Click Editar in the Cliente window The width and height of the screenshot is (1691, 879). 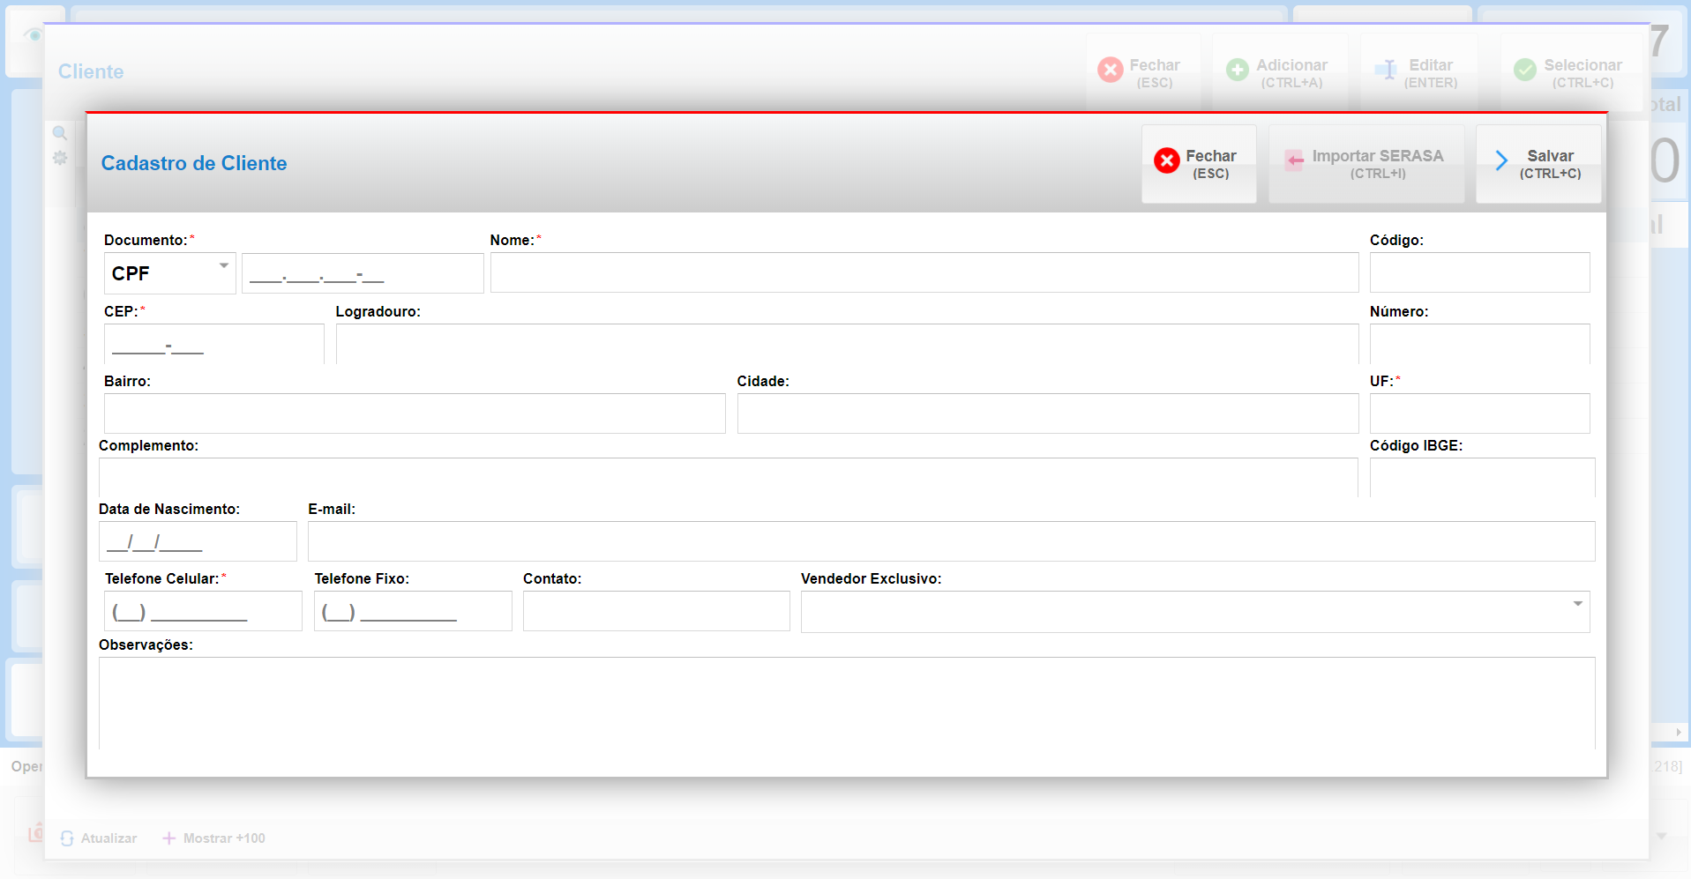coord(1419,72)
